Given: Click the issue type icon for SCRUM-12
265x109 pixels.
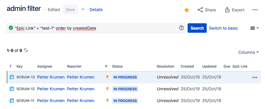Looking at the screenshot, I should point(12,89).
